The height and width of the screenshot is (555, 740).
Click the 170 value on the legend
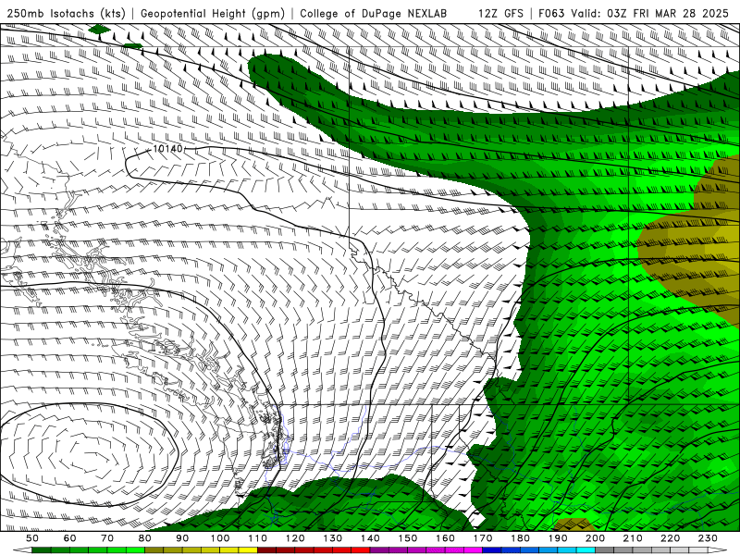coord(483,538)
